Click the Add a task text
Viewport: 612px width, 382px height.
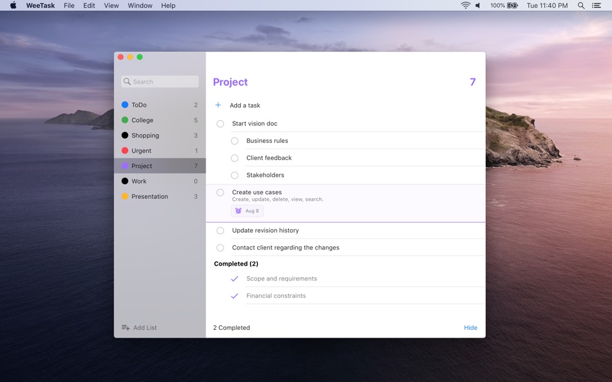click(245, 105)
